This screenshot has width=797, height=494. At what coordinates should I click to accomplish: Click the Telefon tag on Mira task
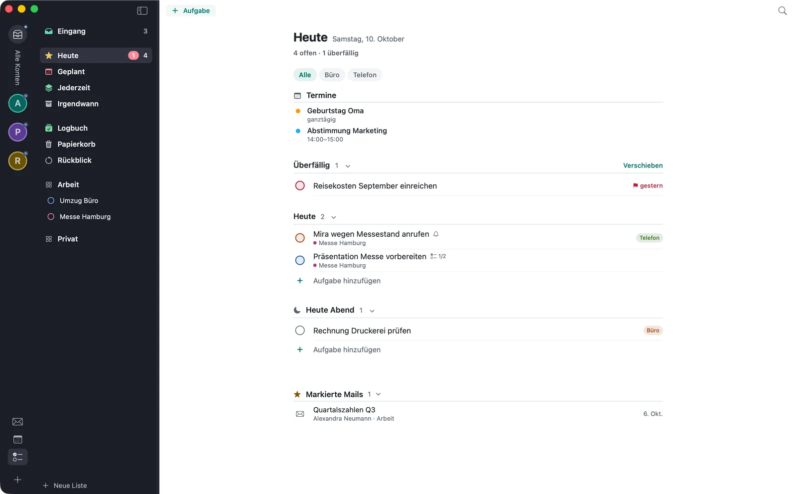[x=649, y=238]
